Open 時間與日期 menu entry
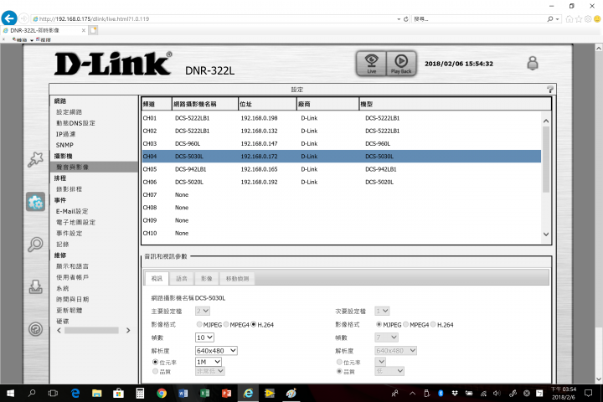The width and height of the screenshot is (603, 402). pyautogui.click(x=72, y=299)
